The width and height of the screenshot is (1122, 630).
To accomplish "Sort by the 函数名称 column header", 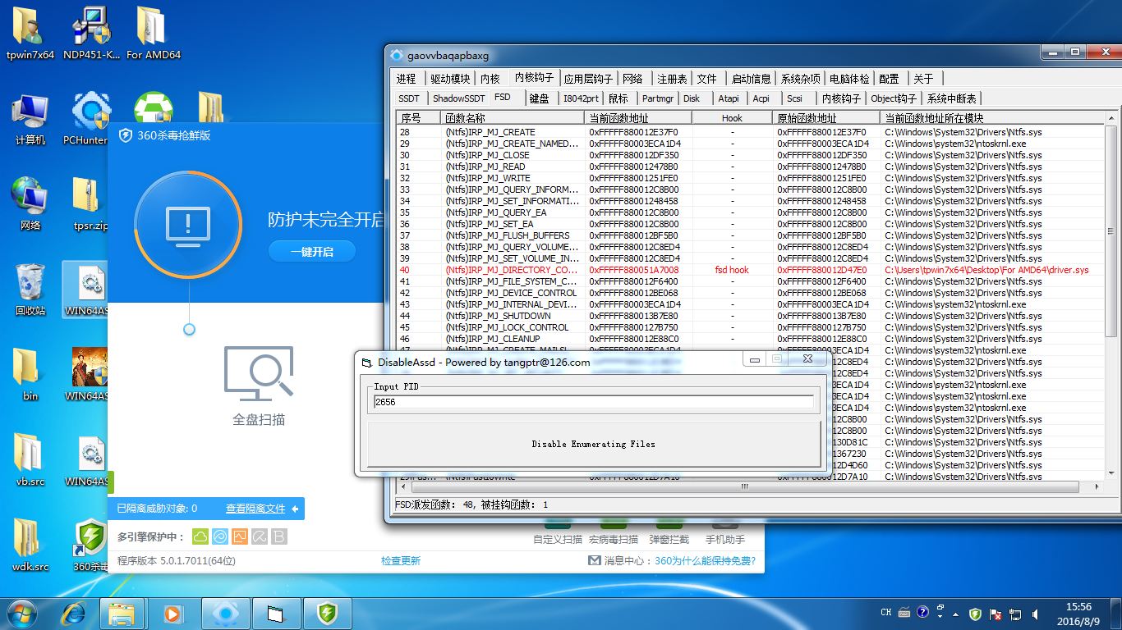I will pyautogui.click(x=512, y=118).
